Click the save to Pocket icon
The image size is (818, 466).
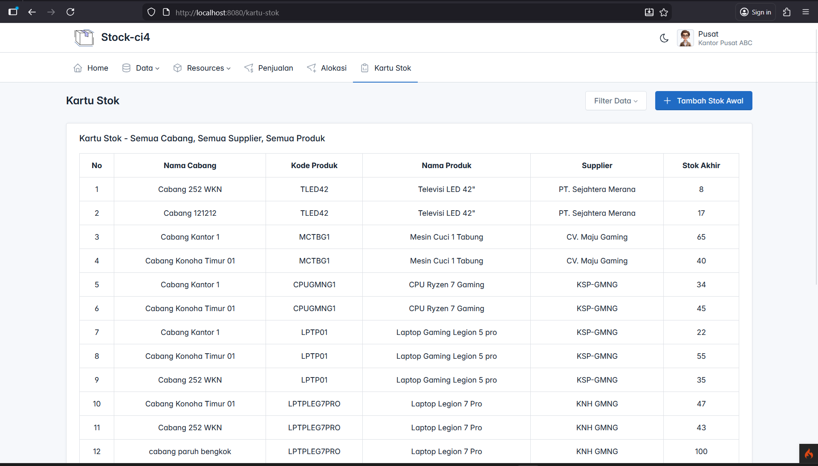tap(649, 12)
